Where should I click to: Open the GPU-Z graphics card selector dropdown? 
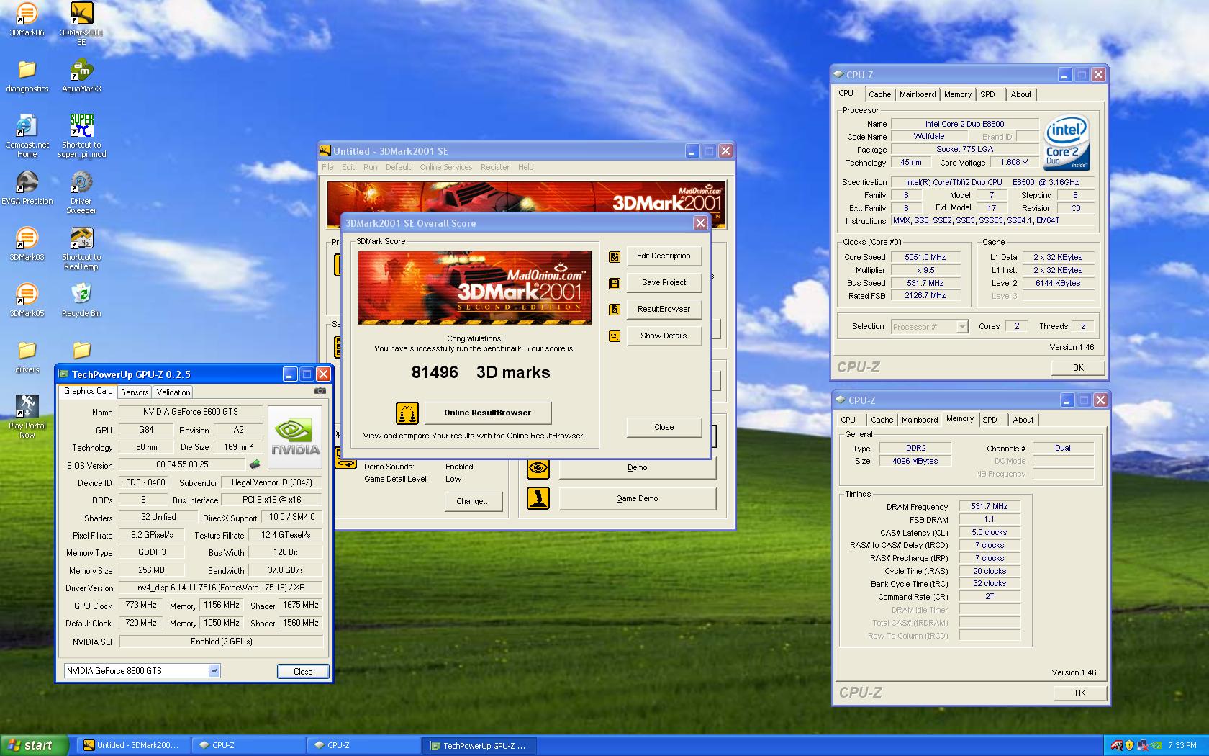pos(214,671)
